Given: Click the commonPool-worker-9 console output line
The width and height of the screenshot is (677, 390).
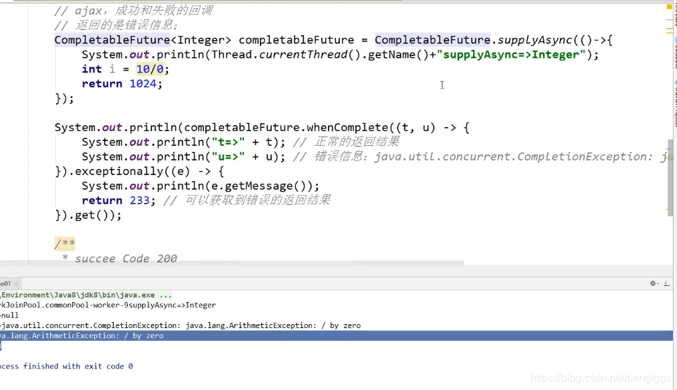Looking at the screenshot, I should [x=108, y=305].
